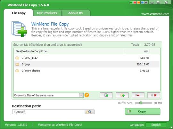Click the 280.12 MB size value
Viewport: 173px width, 129px height.
pos(143,64)
